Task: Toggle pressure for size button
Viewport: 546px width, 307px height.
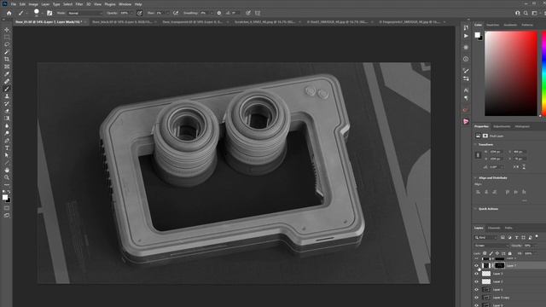Action: point(248,14)
